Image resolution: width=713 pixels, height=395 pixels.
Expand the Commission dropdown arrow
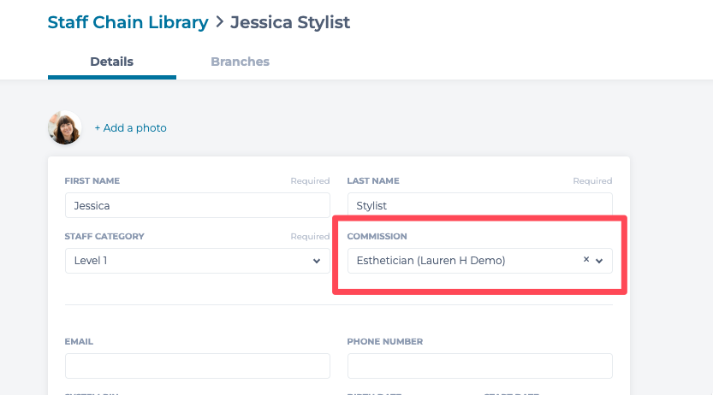(599, 261)
